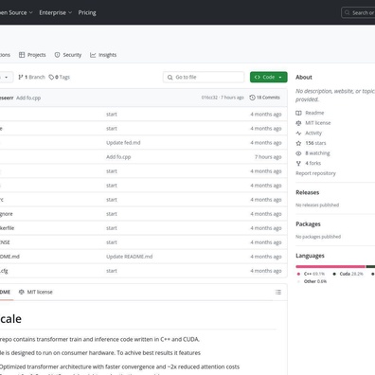Click the 7 hours ago timestamp in file list
The image size is (375, 375).
268,157
